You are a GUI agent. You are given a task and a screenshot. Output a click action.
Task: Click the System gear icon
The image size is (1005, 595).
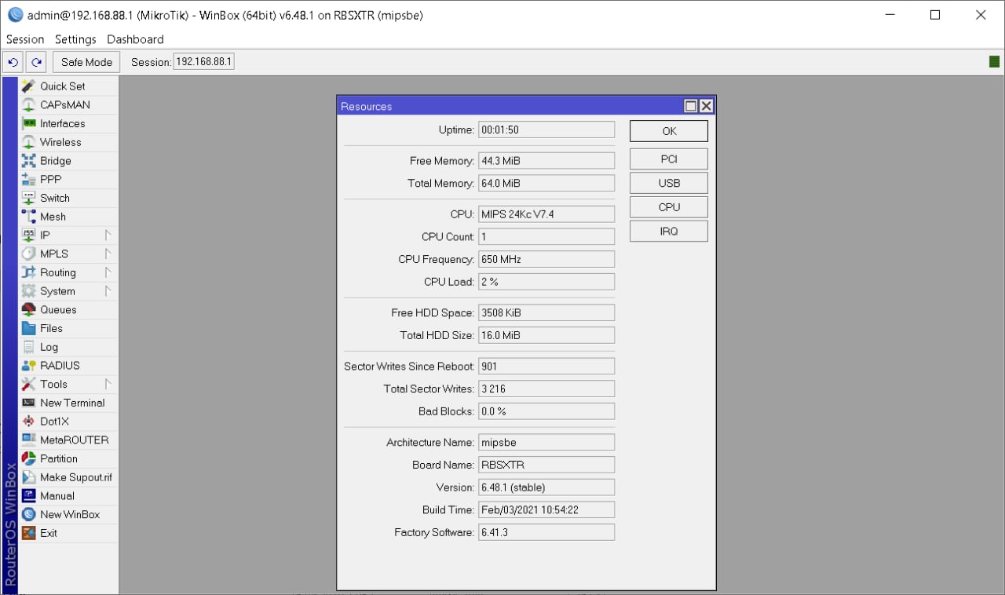[28, 291]
